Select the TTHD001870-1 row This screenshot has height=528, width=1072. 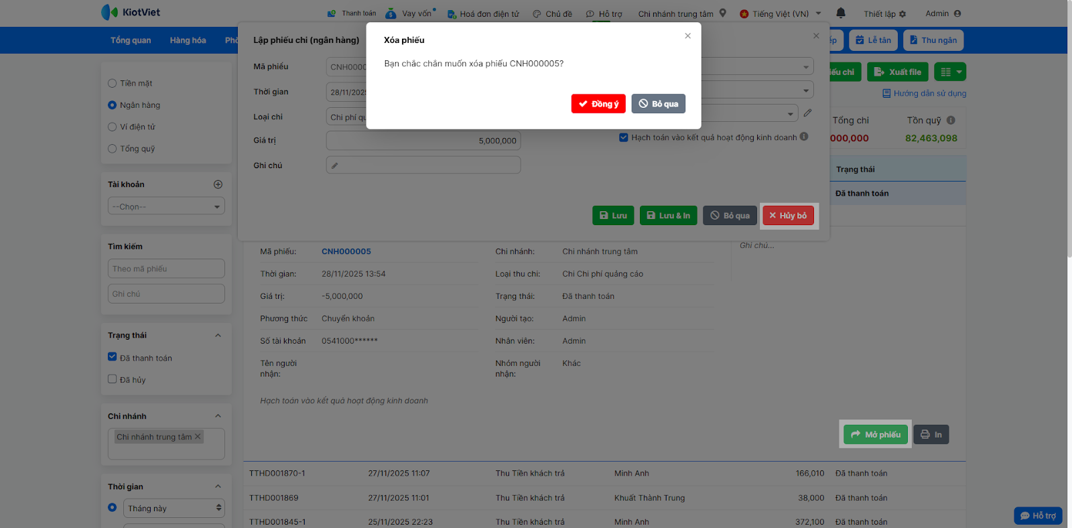[x=604, y=474]
